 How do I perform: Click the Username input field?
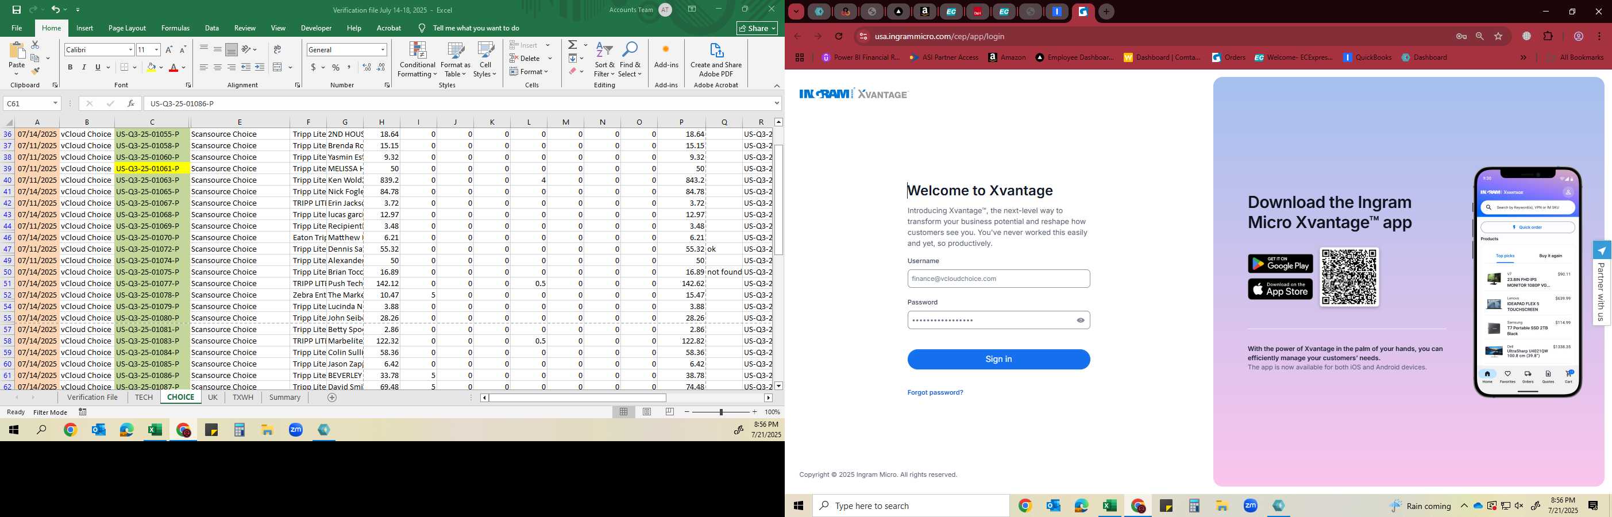point(998,279)
